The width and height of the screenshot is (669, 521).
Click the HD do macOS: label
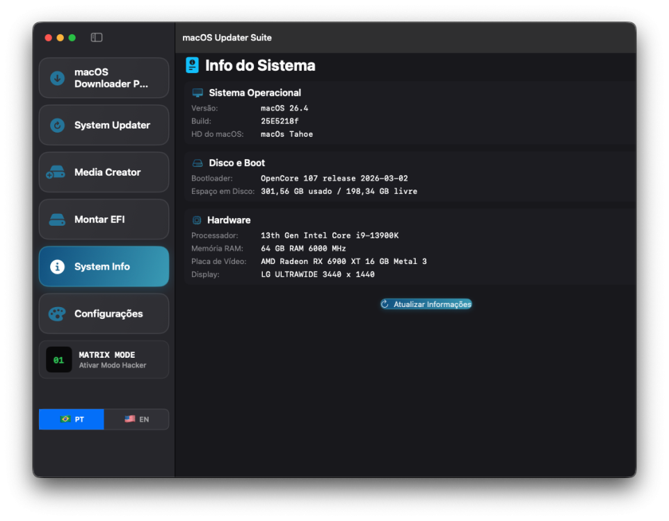click(217, 134)
